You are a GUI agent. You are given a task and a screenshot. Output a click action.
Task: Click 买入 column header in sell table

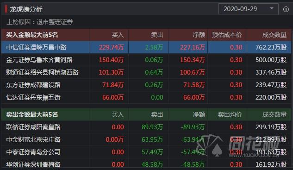[118, 114]
